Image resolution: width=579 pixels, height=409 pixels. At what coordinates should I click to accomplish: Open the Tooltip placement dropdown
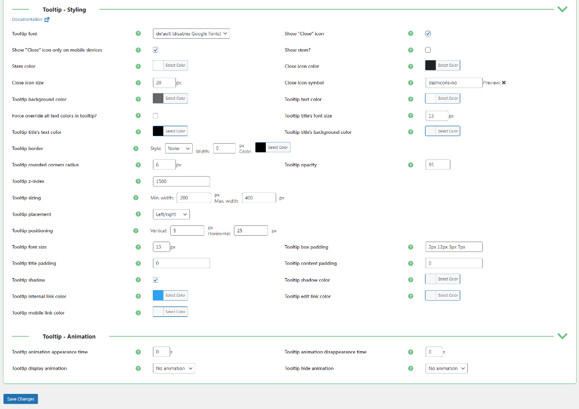tap(171, 214)
